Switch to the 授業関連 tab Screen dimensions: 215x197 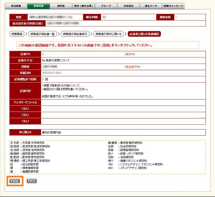click(39, 6)
